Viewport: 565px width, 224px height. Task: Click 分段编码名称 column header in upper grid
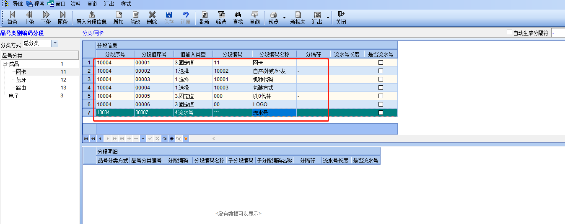coord(274,54)
